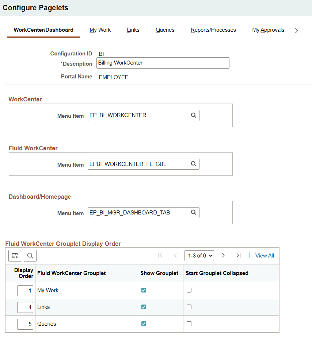Open the lookup for WorkCenter Menu Item
Screen dimensions: 312x337
coord(194,115)
